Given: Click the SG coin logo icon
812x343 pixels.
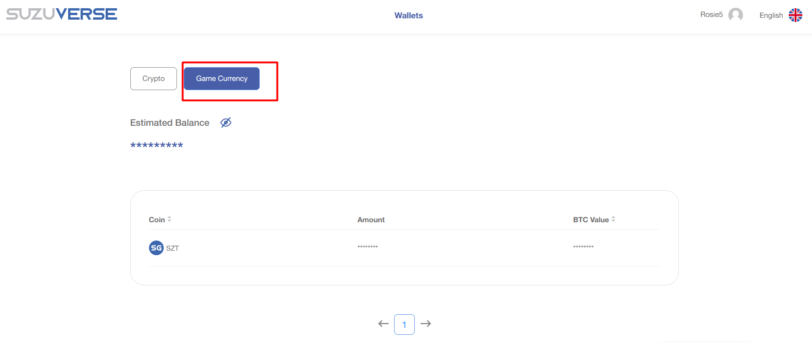Looking at the screenshot, I should 156,248.
